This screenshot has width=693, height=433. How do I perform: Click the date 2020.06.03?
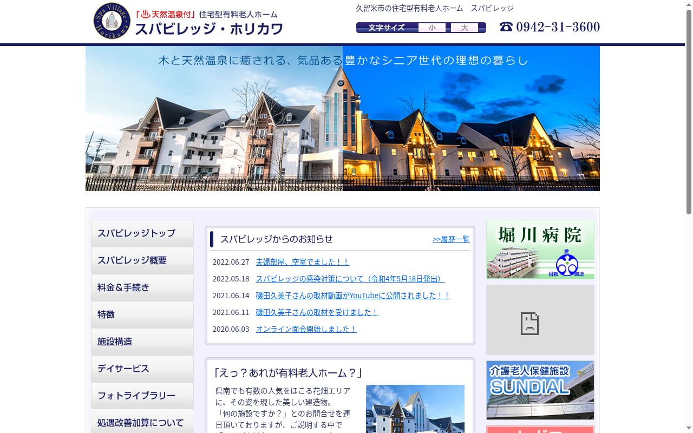[x=231, y=329]
